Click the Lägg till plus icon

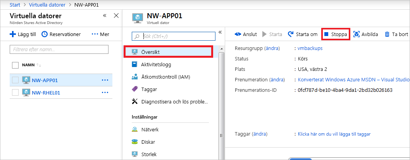(13, 34)
